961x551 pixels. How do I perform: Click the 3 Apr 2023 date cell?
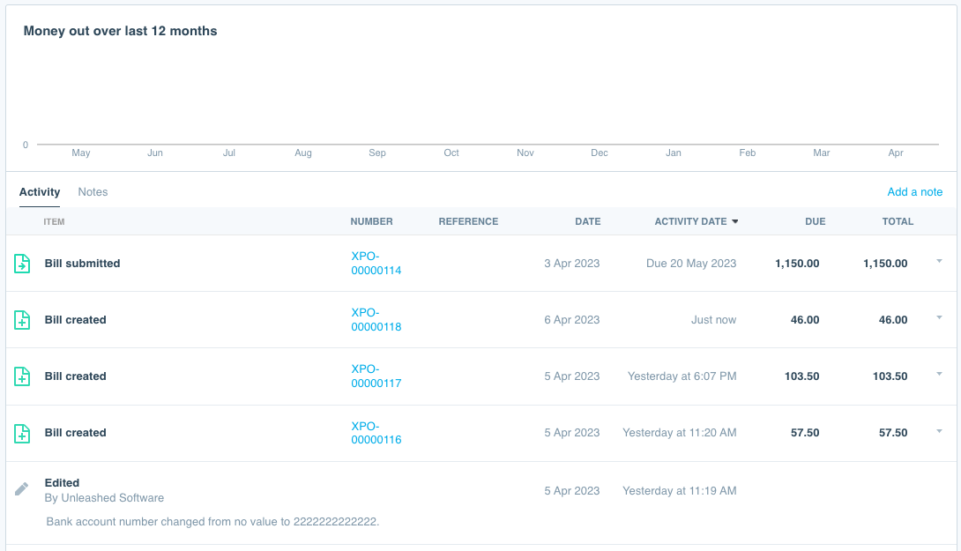pos(572,264)
